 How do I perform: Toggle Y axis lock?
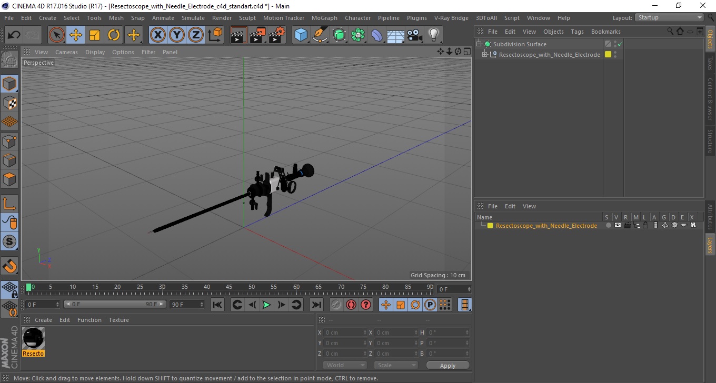[x=177, y=35]
